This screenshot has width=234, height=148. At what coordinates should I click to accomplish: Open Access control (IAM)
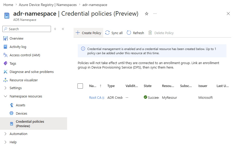tap(25, 55)
